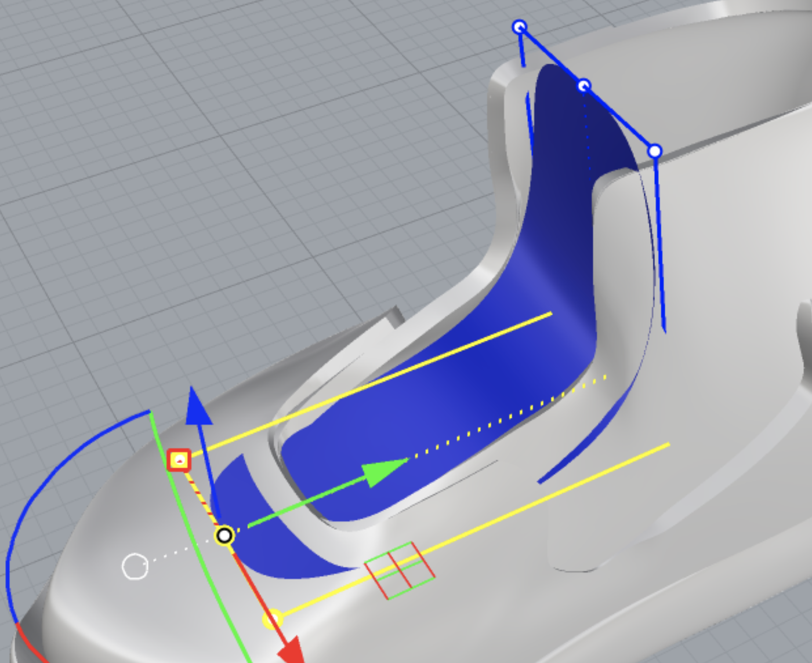Select the topmost blue control point
This screenshot has height=663, width=812.
[x=520, y=27]
